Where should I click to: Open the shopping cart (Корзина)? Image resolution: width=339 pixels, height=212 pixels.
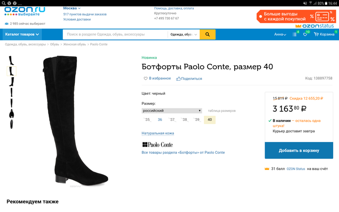324,34
